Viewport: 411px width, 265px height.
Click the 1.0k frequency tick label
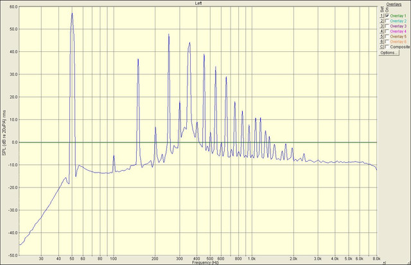click(x=252, y=259)
